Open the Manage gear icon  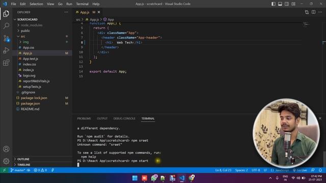6,161
